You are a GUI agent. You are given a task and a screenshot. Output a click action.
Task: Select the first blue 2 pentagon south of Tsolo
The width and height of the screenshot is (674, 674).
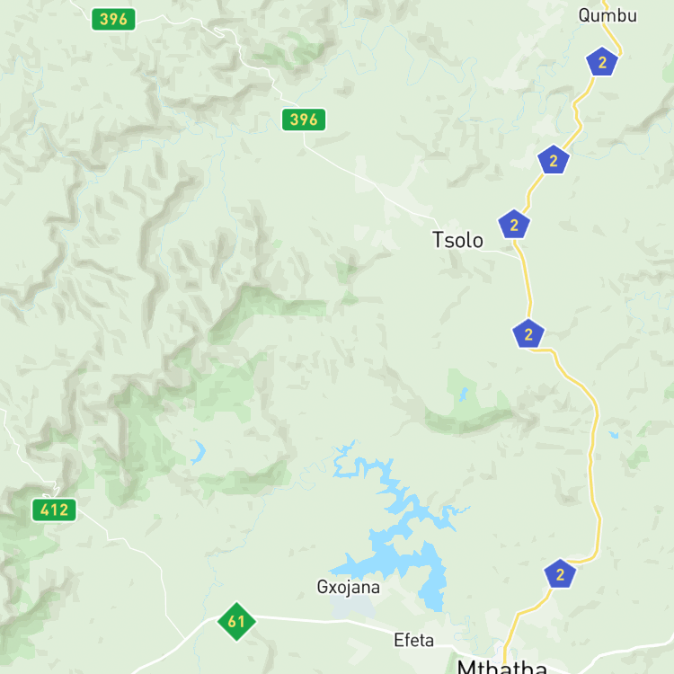pos(528,334)
